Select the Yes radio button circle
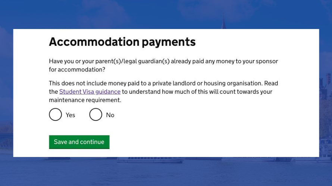The image size is (332, 186). point(55,115)
